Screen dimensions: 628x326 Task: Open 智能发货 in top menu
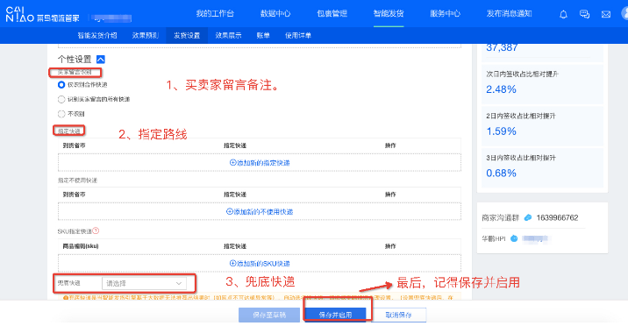point(389,14)
